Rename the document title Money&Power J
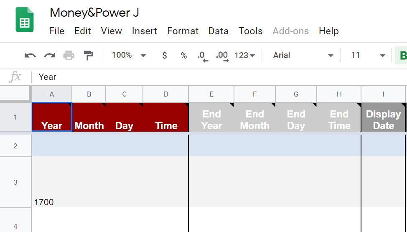The height and width of the screenshot is (232, 407). tap(94, 13)
